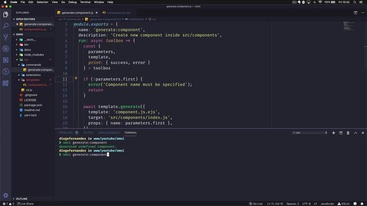Screen dimensions: 367x206
Task: Open the Debug view in activity bar
Action: 6,49
